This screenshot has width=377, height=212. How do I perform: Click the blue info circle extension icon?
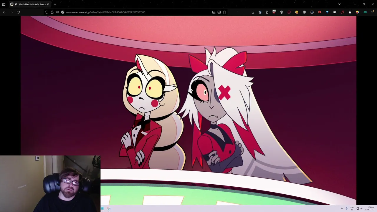pyautogui.click(x=312, y=12)
